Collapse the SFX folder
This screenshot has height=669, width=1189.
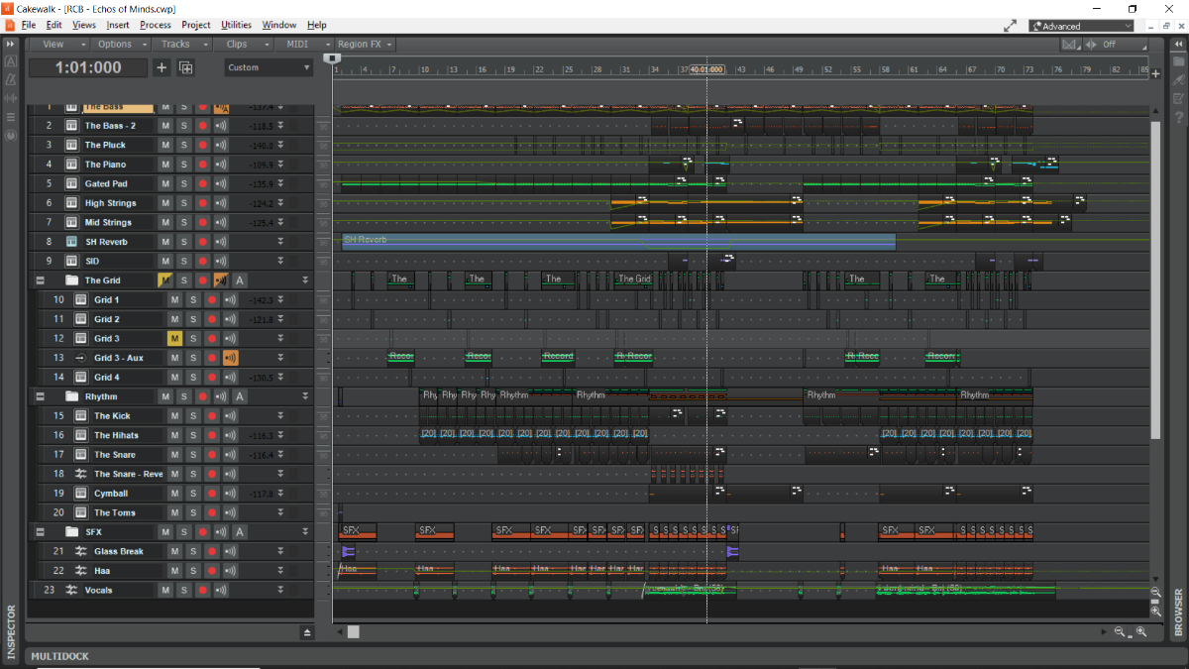41,532
